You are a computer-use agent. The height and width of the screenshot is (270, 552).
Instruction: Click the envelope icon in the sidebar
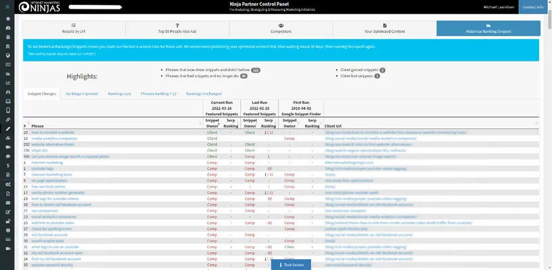coord(7,201)
